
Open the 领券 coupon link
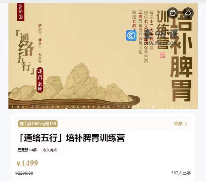[x=178, y=124]
